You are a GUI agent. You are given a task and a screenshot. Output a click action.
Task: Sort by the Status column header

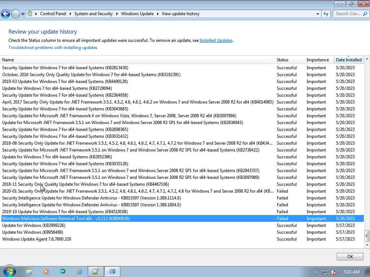pos(289,60)
